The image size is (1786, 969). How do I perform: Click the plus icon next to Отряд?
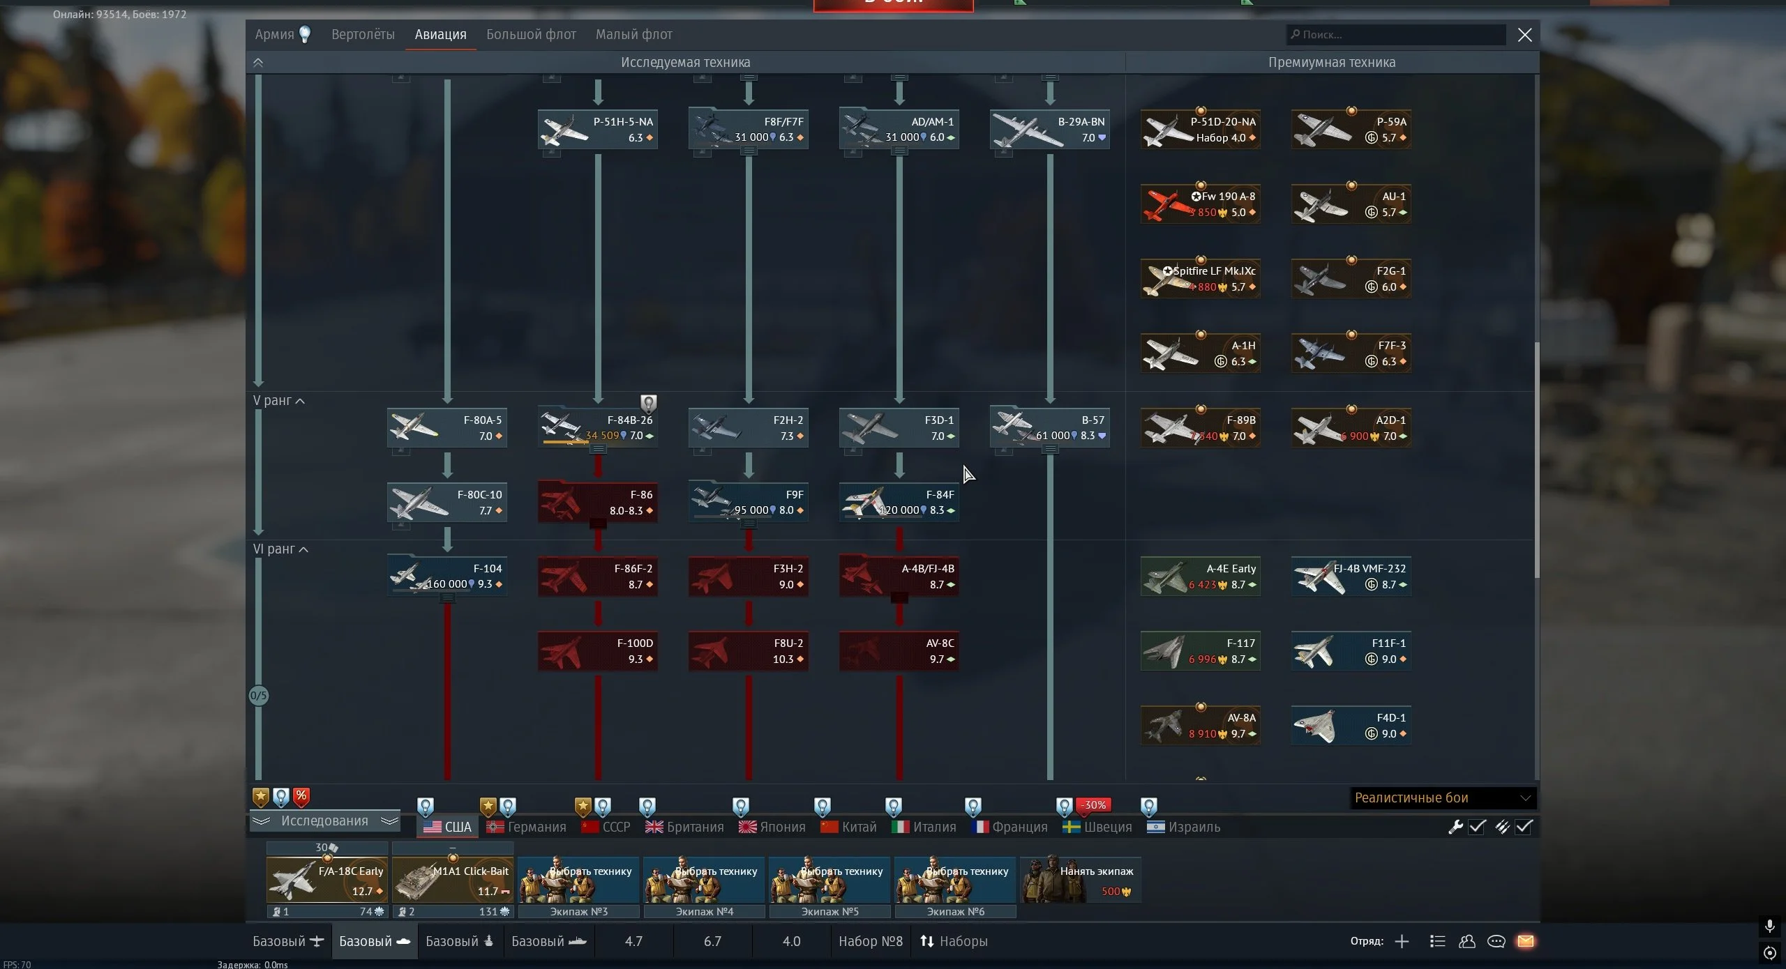[1402, 941]
